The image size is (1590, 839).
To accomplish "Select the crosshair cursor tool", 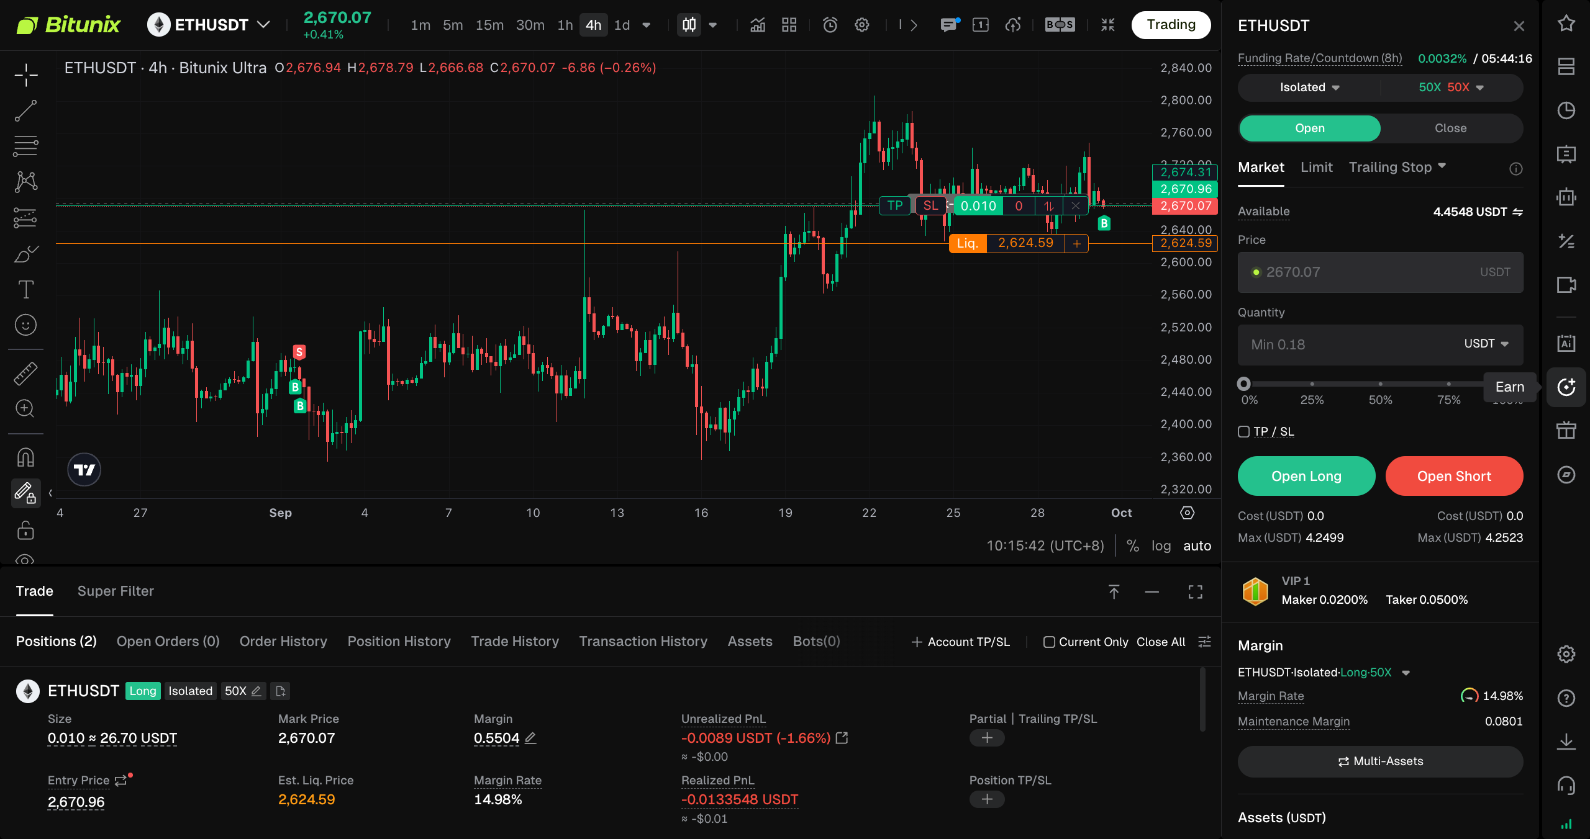I will (26, 75).
